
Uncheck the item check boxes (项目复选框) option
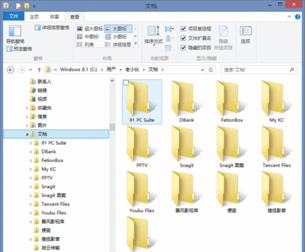pos(183,29)
